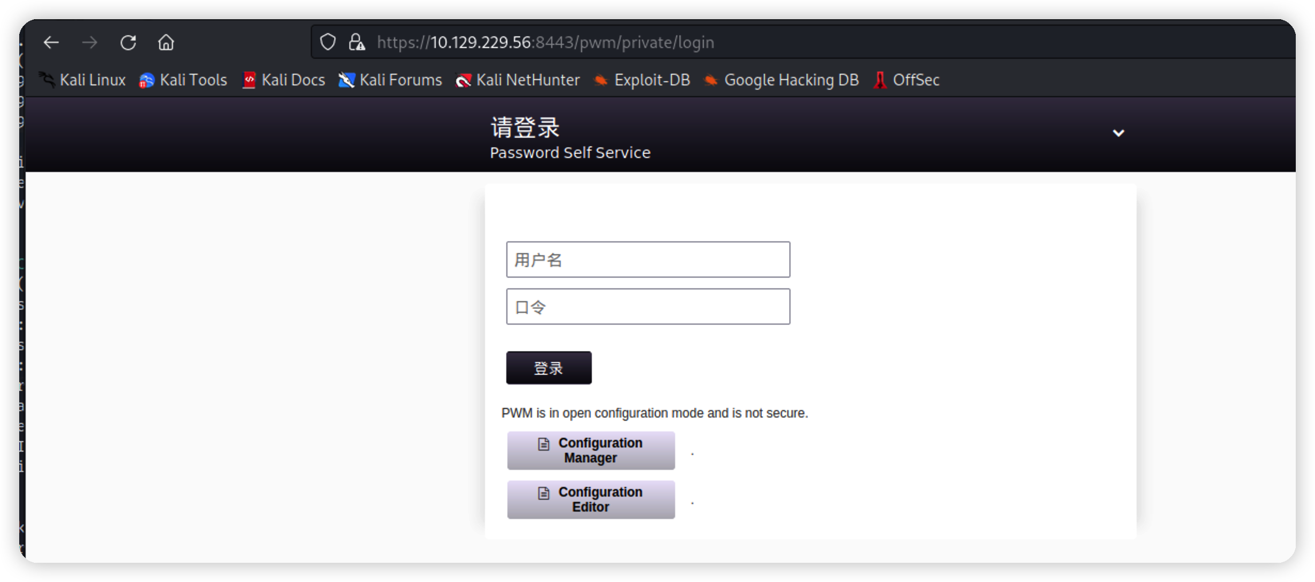This screenshot has height=582, width=1315.
Task: Open the Kali Docs bookmark
Action: (284, 80)
